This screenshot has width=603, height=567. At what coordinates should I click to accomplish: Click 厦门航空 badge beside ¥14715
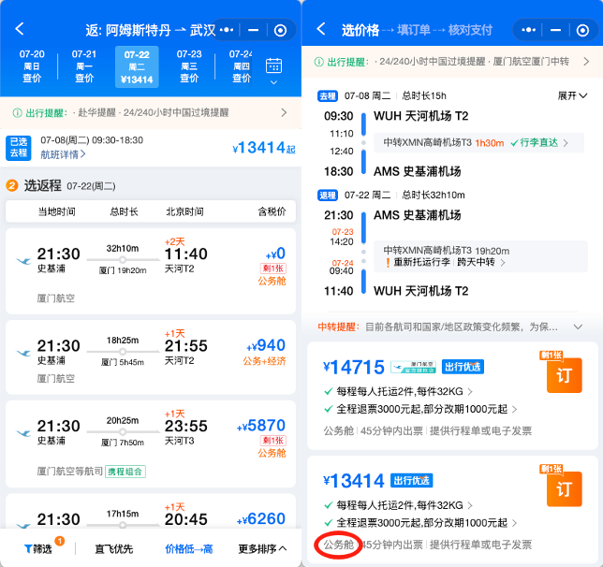point(414,367)
